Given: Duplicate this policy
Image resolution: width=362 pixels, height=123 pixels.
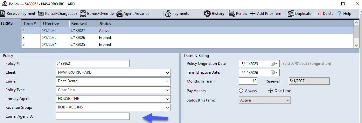Looking at the screenshot, I should [300, 14].
